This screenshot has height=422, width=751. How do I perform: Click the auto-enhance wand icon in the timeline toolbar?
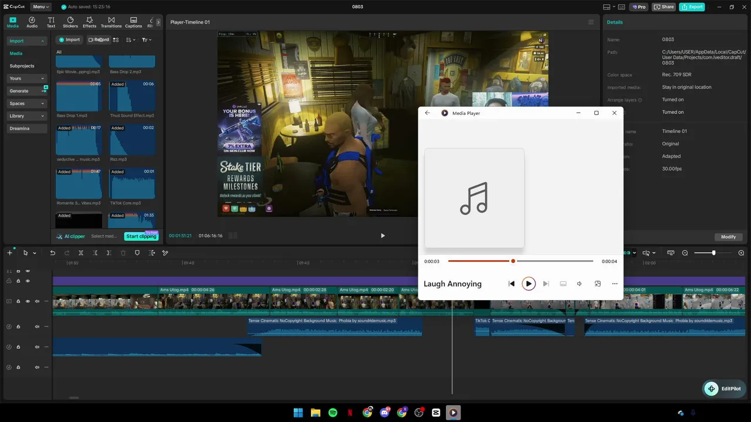pyautogui.click(x=165, y=253)
